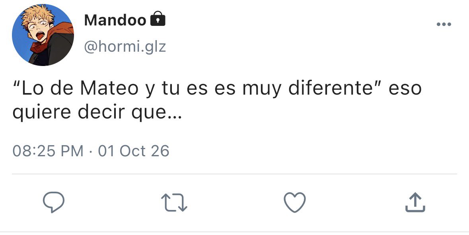This screenshot has height=235, width=469.
Task: Open the reply speech bubble icon
Action: pos(54,202)
